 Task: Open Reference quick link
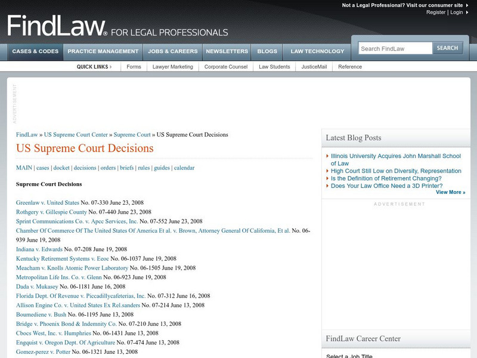click(350, 67)
